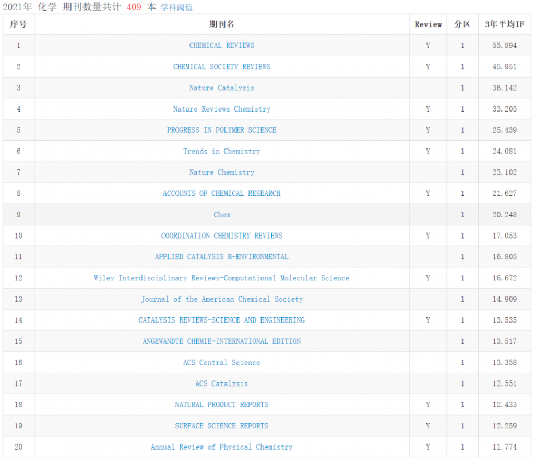Click the 序号 column header

18,24
